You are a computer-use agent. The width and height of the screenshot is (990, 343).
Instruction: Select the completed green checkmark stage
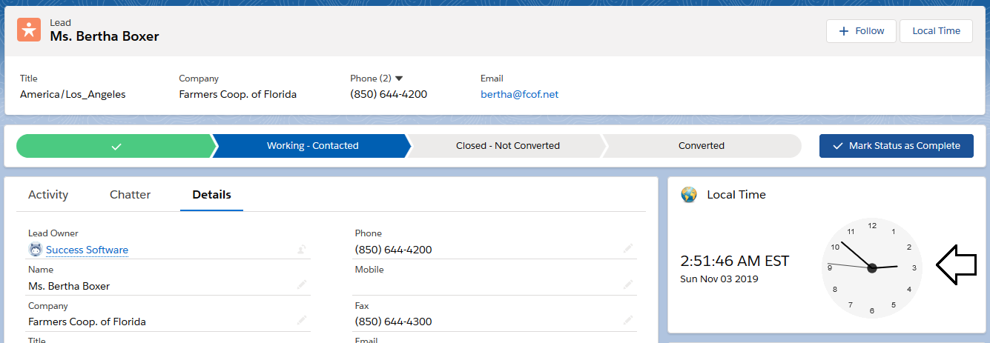pyautogui.click(x=115, y=146)
